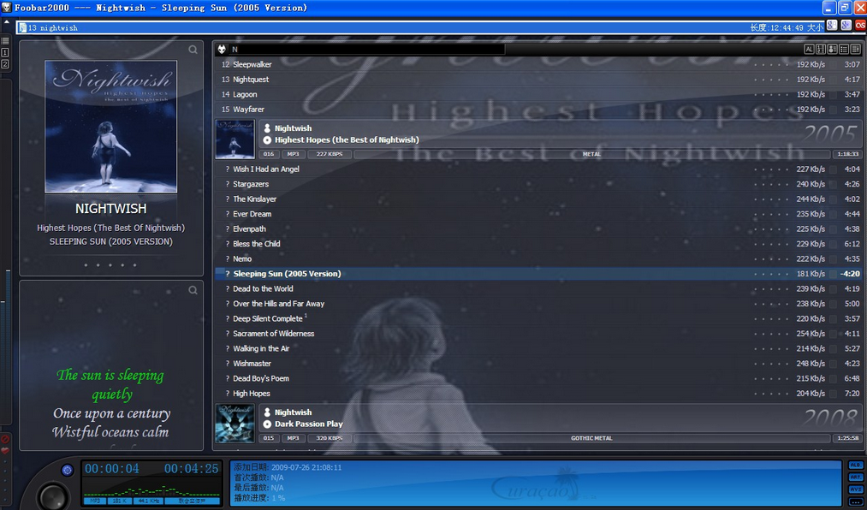Image resolution: width=867 pixels, height=510 pixels.
Task: Click the second Google icon at top right
Action: click(x=846, y=25)
